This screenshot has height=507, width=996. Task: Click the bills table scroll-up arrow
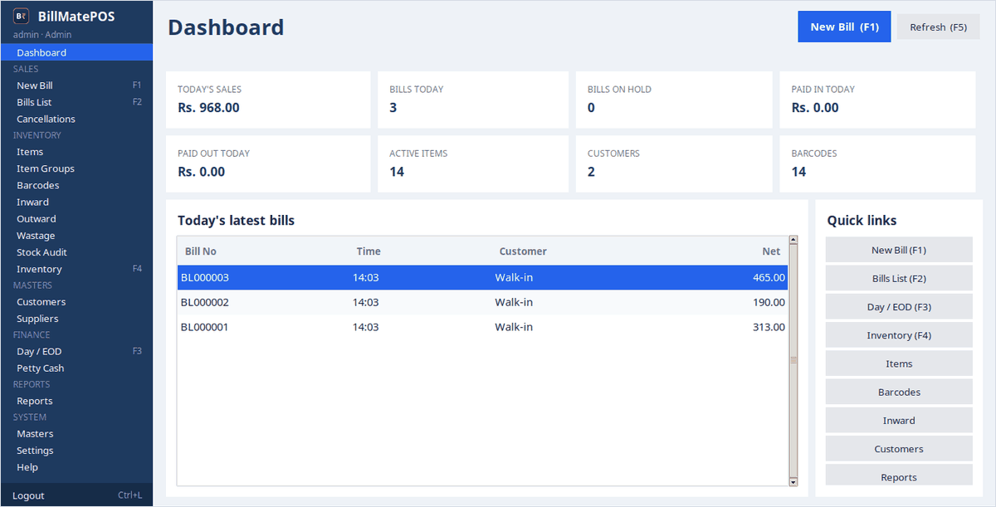click(793, 241)
